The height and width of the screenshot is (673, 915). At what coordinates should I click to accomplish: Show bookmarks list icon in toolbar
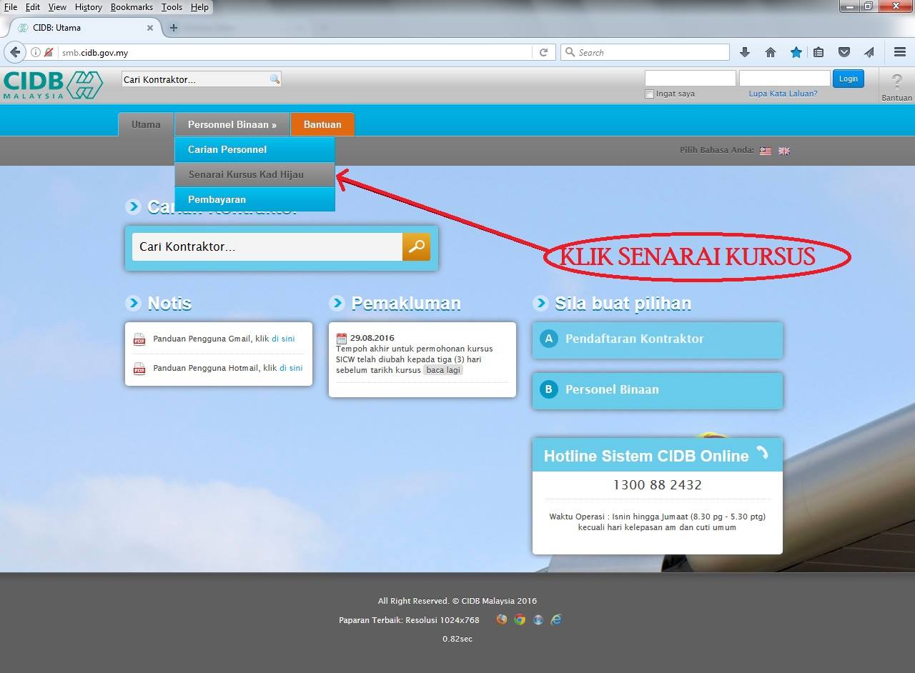pyautogui.click(x=818, y=52)
